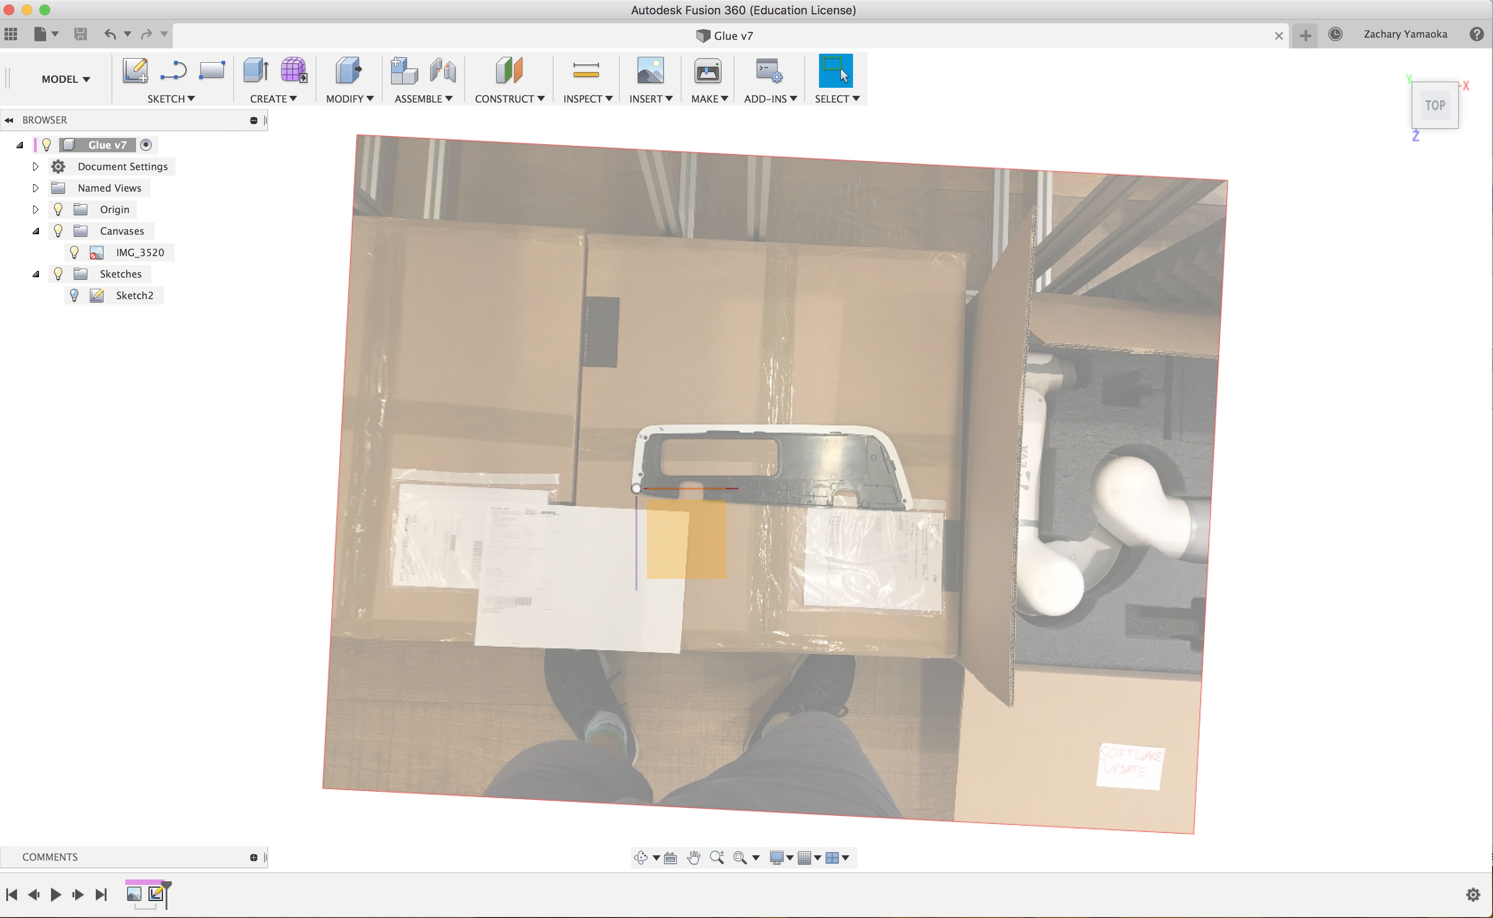Select the Create Form purple icon

[294, 71]
